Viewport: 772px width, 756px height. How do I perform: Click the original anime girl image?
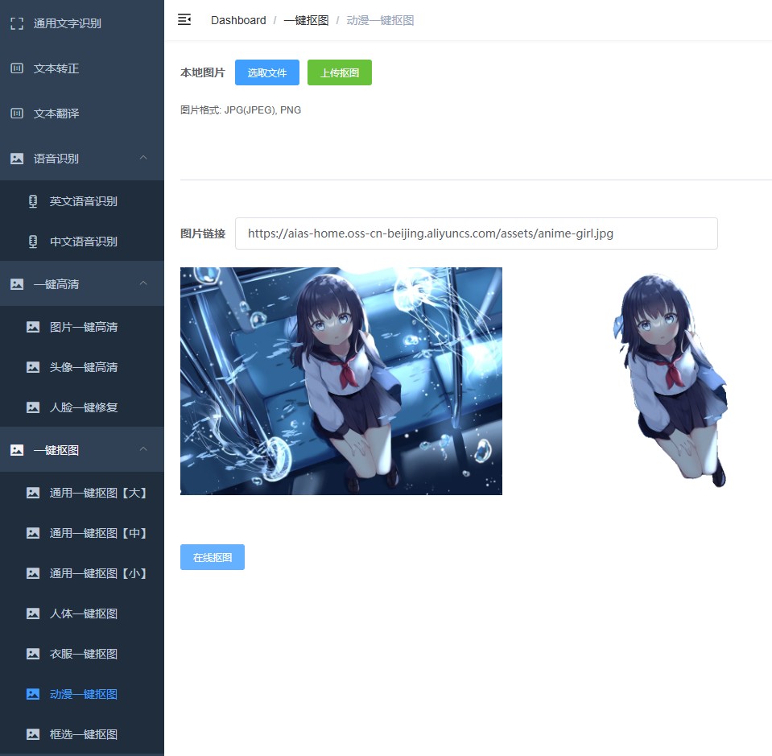(x=341, y=381)
